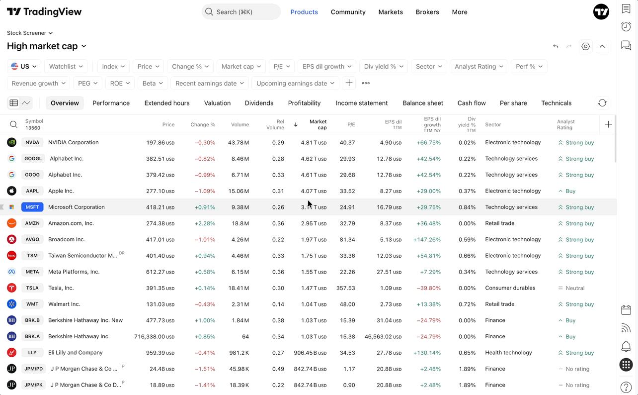Open the Markets menu item

pos(391,12)
